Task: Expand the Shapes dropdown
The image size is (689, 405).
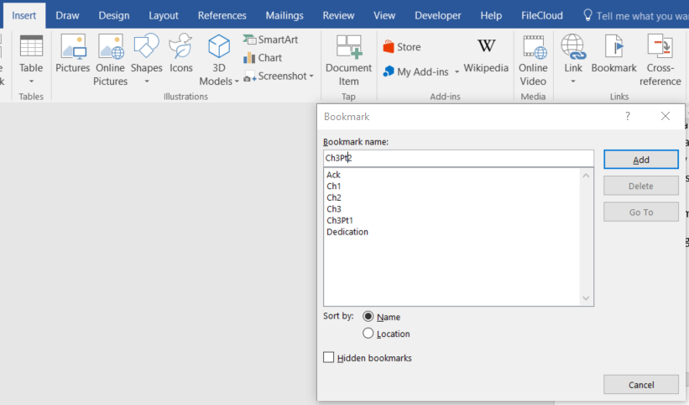Action: 147,82
